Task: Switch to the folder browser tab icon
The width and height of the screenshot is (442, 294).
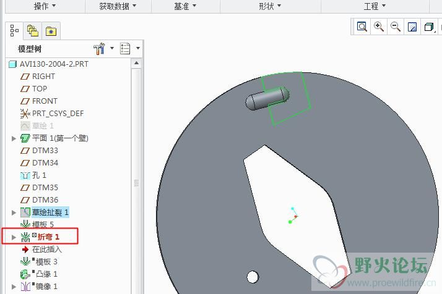Action: coord(32,31)
